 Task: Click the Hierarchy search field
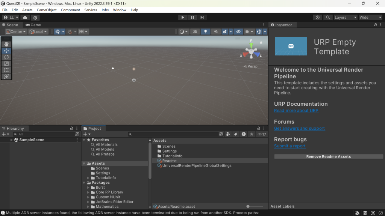point(44,134)
